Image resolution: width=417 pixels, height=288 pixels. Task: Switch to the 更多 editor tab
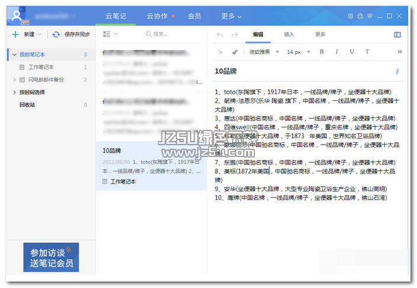click(320, 34)
